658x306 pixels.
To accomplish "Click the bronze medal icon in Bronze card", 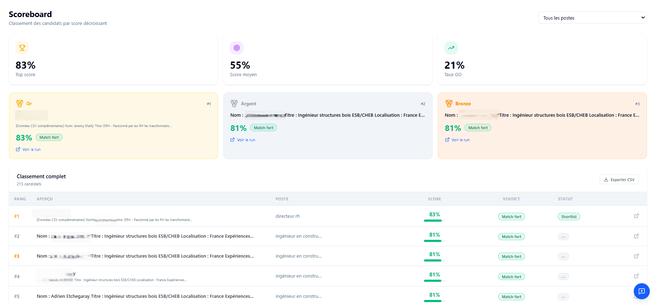I will 449,104.
